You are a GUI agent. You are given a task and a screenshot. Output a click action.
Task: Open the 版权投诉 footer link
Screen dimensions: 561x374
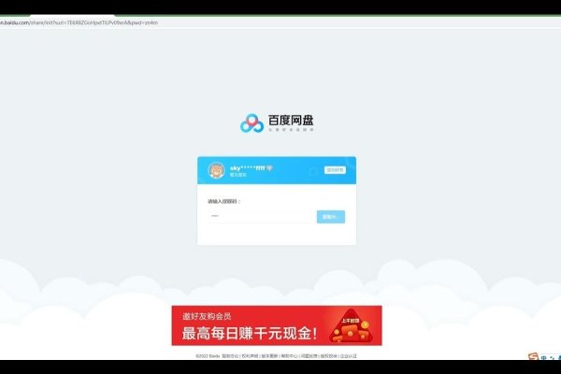328,356
